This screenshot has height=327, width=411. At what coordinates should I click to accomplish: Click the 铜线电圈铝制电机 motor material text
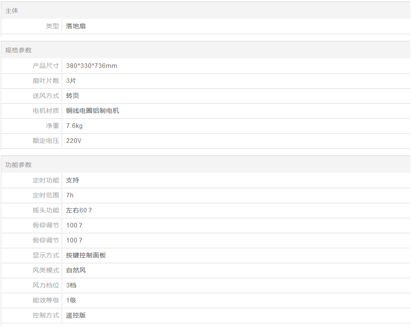coord(93,111)
